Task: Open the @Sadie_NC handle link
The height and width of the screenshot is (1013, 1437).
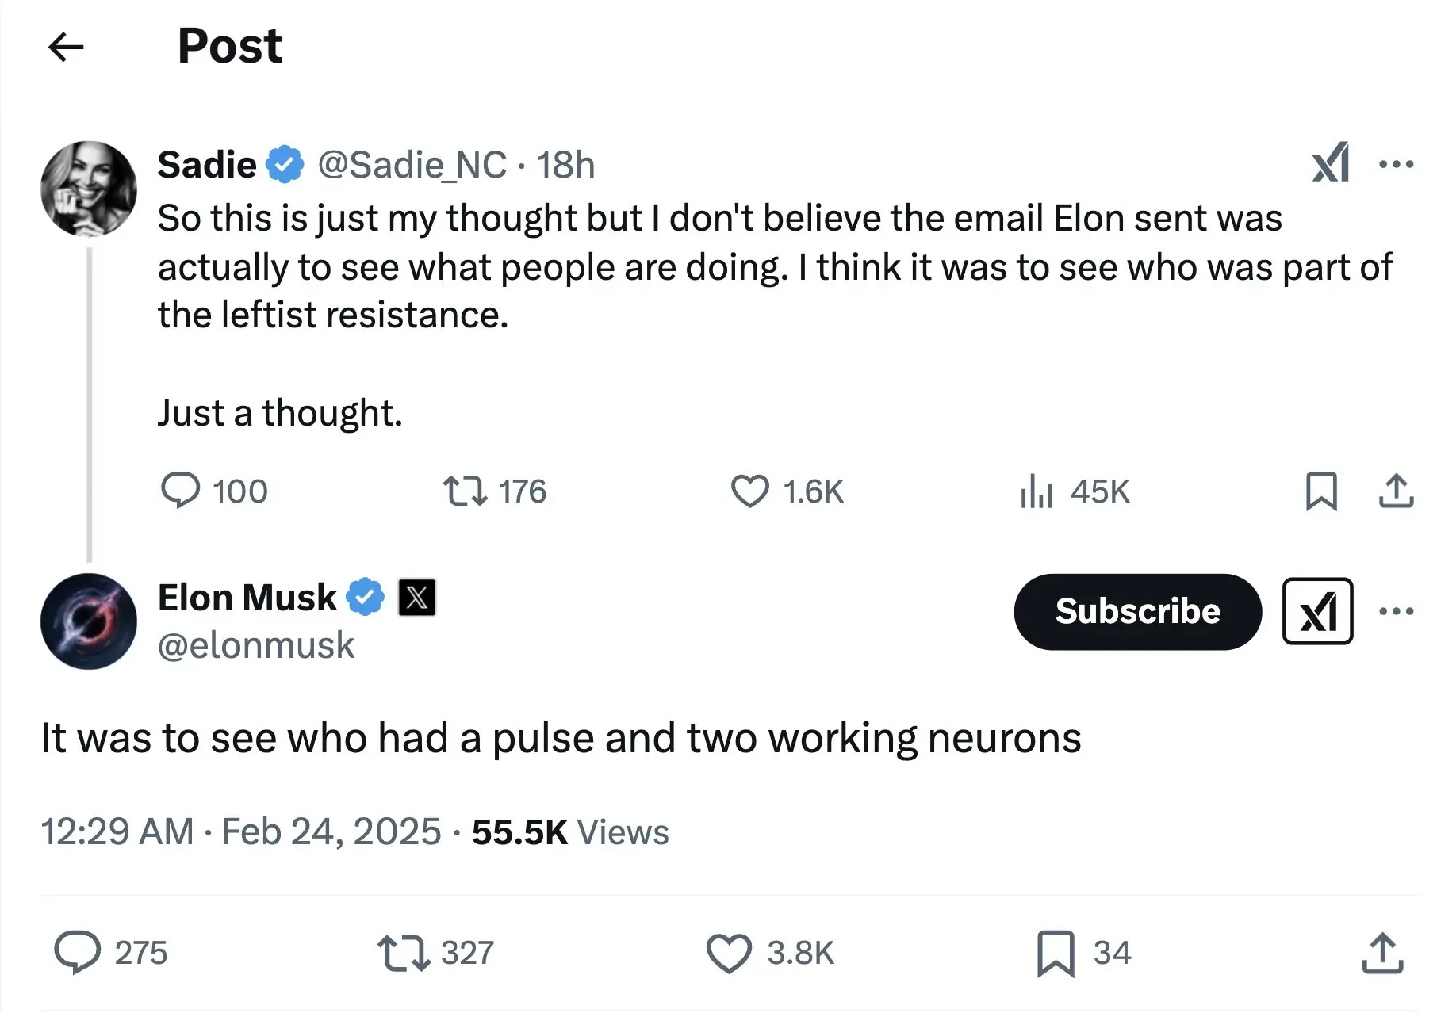Action: click(412, 165)
